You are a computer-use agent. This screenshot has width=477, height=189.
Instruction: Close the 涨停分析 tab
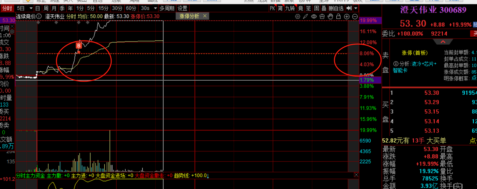(x=205, y=16)
